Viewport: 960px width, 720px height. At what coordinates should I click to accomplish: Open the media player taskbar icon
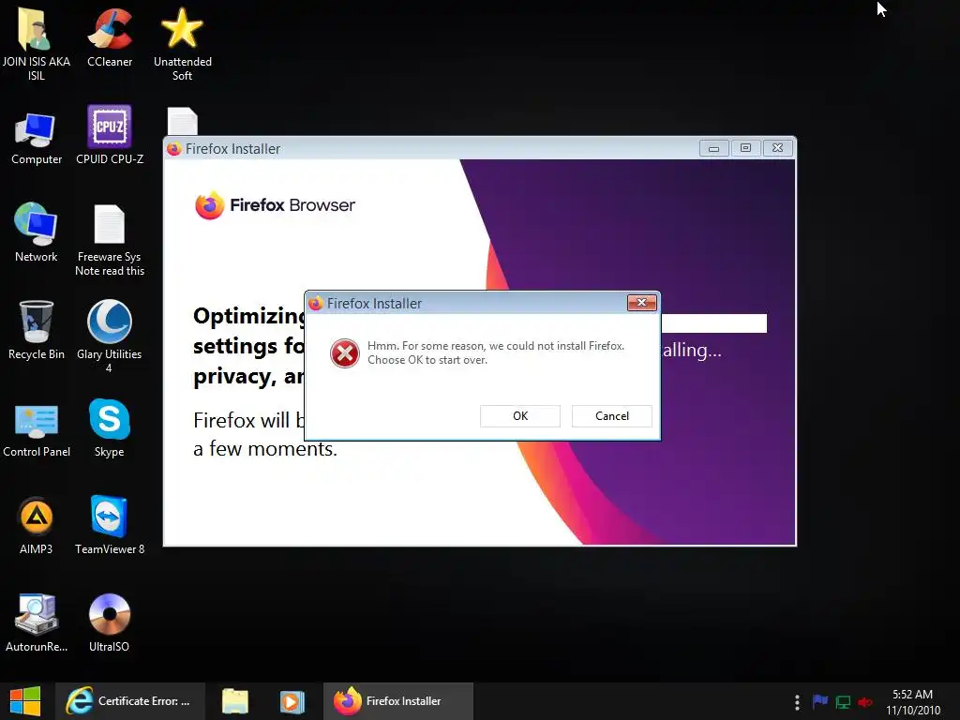tap(292, 701)
